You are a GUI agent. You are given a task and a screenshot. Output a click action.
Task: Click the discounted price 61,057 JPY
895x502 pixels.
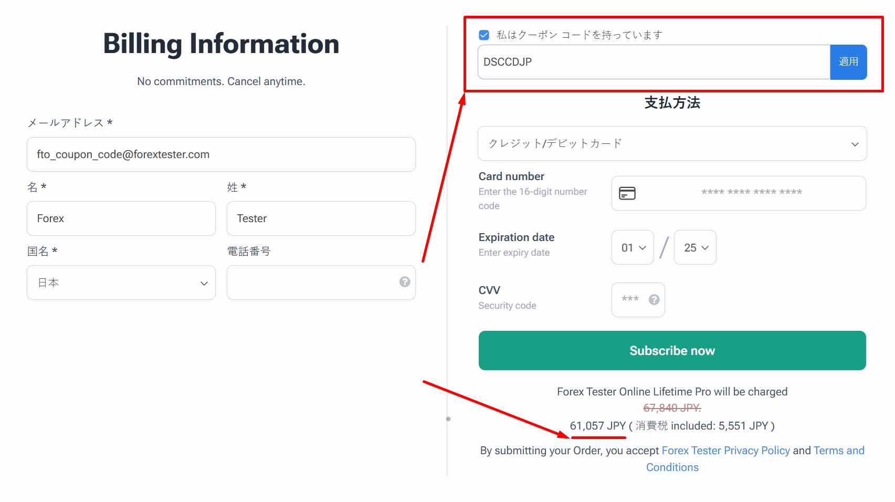[x=598, y=426]
